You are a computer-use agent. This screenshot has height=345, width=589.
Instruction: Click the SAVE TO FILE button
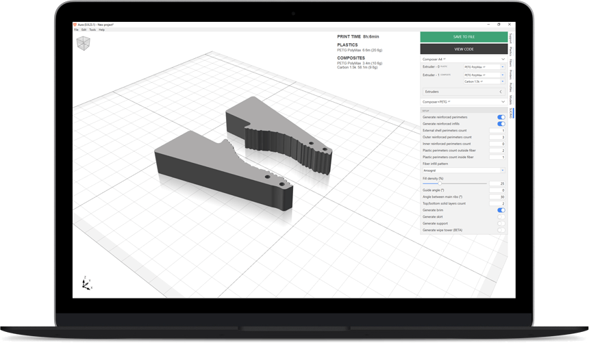click(x=464, y=37)
